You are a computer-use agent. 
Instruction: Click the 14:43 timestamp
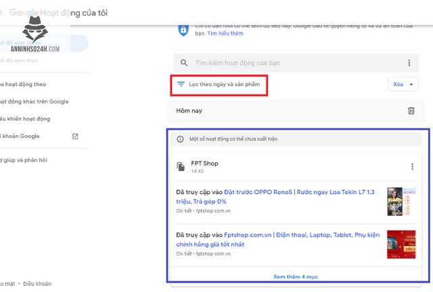(197, 171)
